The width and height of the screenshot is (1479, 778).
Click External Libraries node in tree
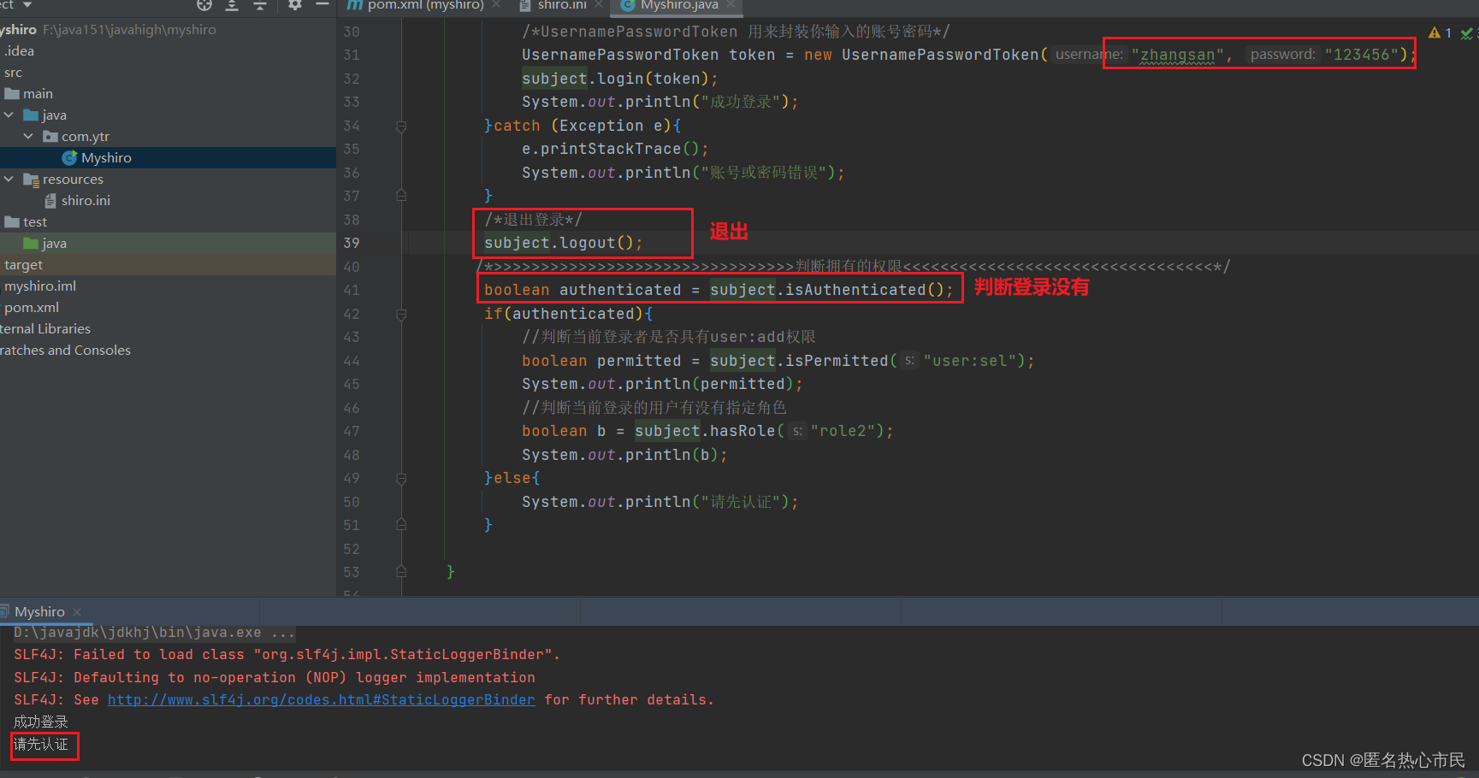(44, 329)
